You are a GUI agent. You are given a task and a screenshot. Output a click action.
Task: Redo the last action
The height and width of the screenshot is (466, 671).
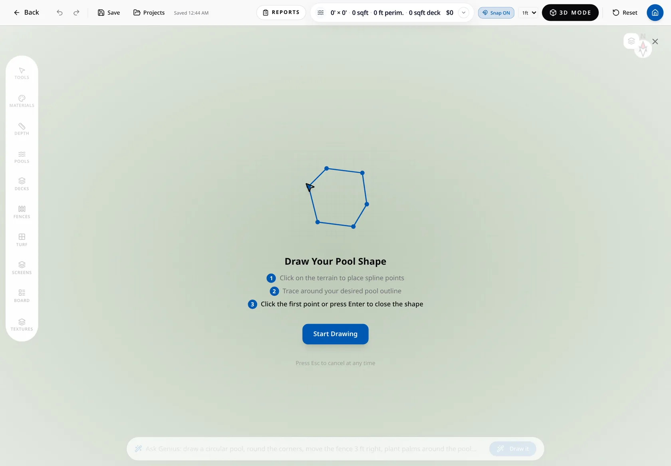[x=76, y=13]
